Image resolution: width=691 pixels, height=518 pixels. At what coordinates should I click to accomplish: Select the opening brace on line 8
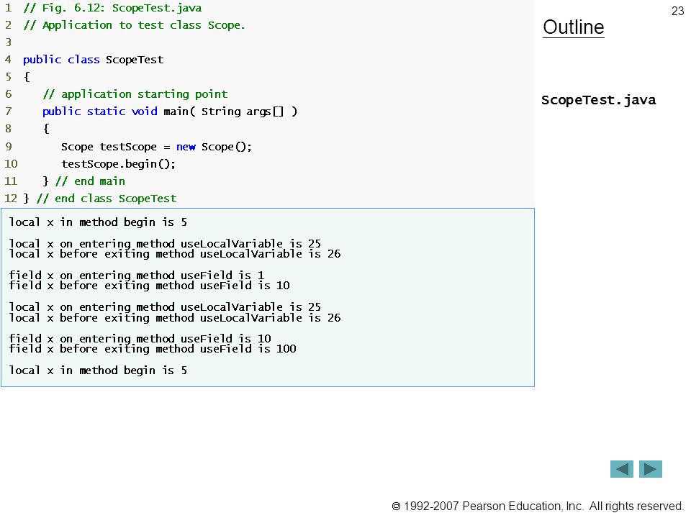pyautogui.click(x=46, y=129)
